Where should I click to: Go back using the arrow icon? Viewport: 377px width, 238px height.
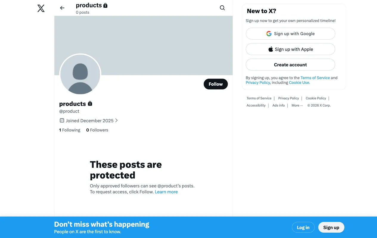[x=62, y=8]
